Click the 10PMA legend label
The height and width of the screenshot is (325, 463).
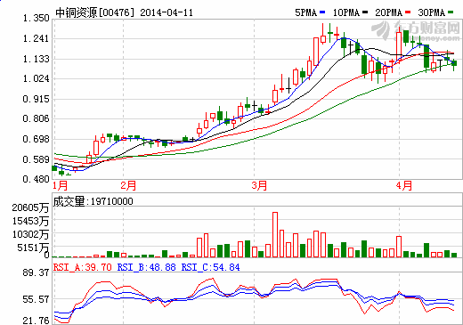point(346,12)
